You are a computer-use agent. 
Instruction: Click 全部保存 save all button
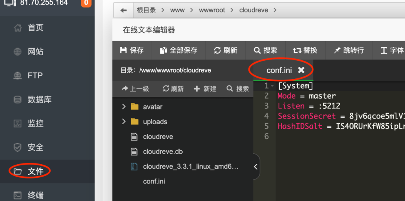pyautogui.click(x=179, y=50)
